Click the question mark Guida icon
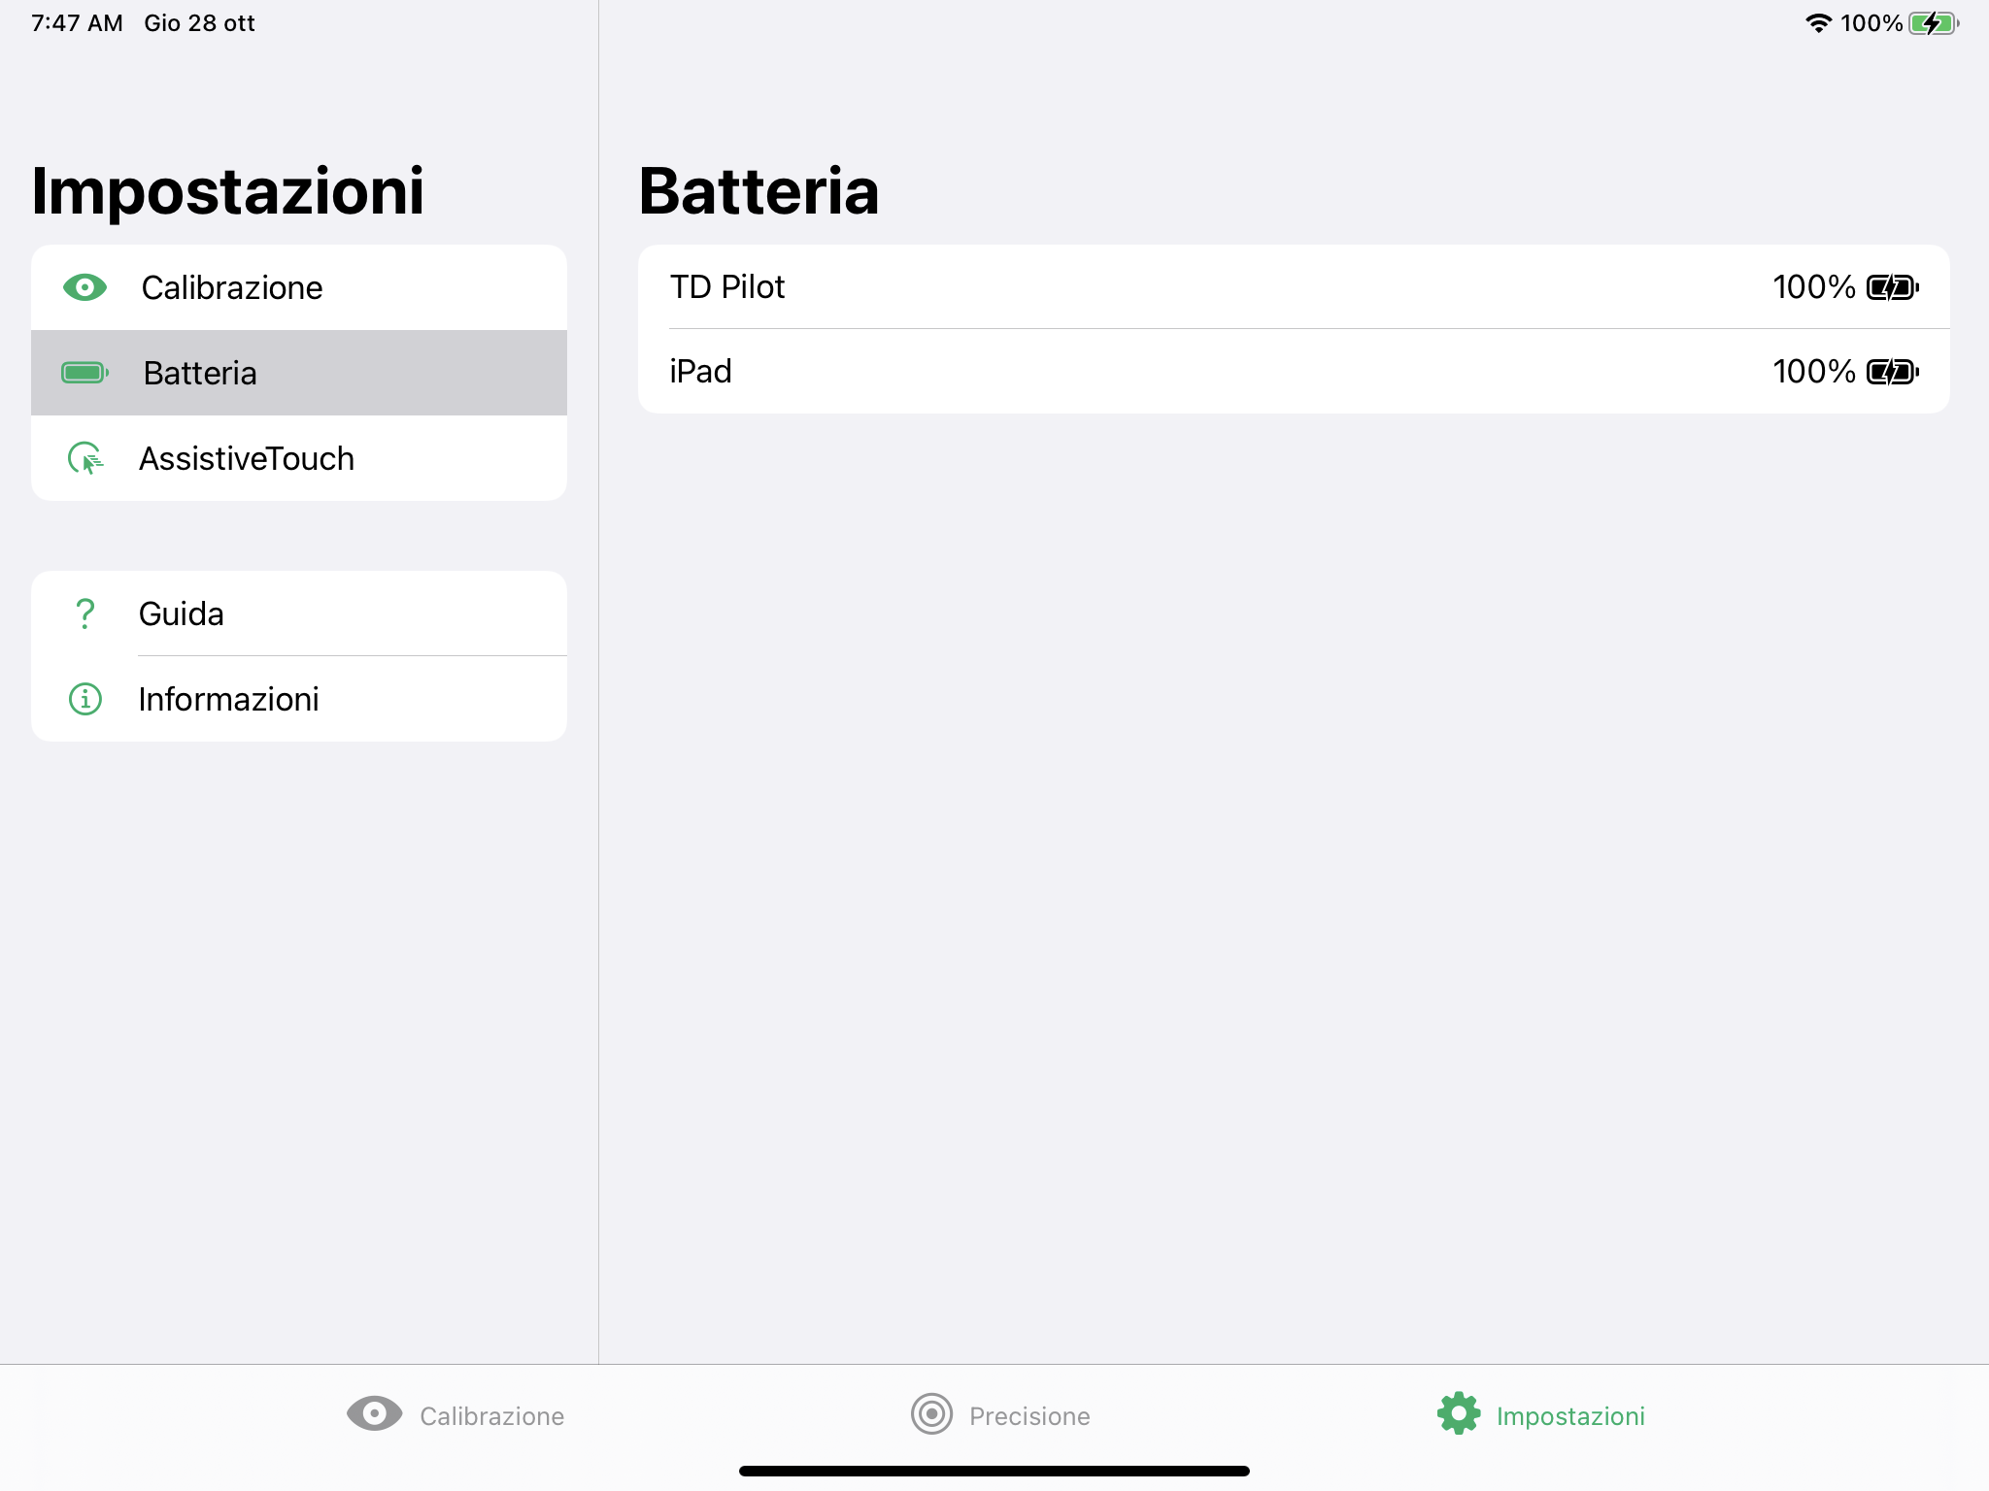The width and height of the screenshot is (1989, 1491). [x=85, y=613]
